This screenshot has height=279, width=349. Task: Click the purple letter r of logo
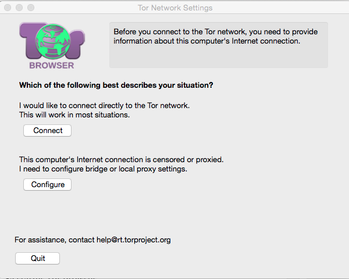[77, 44]
